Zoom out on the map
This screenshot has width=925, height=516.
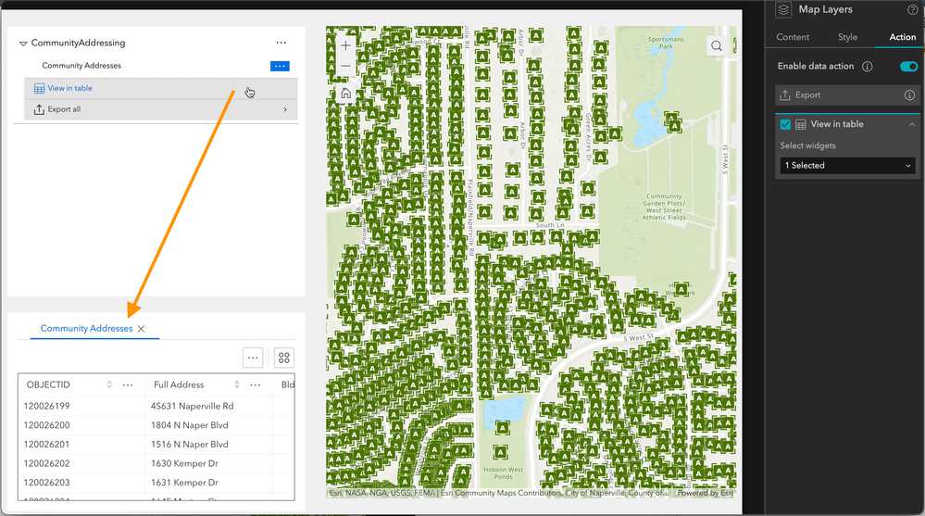point(345,66)
